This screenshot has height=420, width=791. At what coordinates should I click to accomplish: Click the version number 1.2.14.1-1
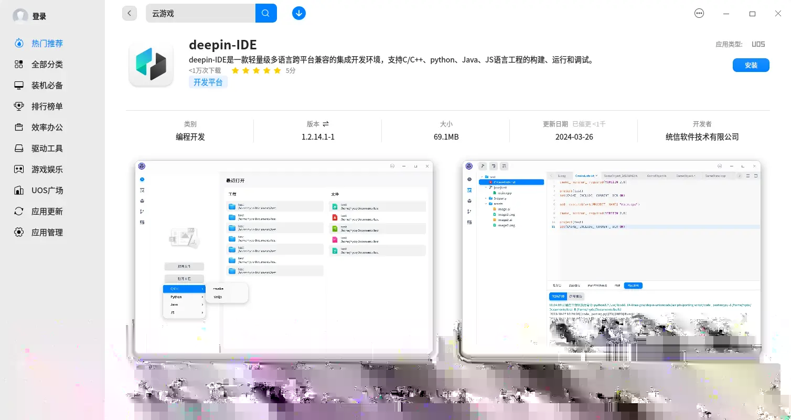click(318, 136)
